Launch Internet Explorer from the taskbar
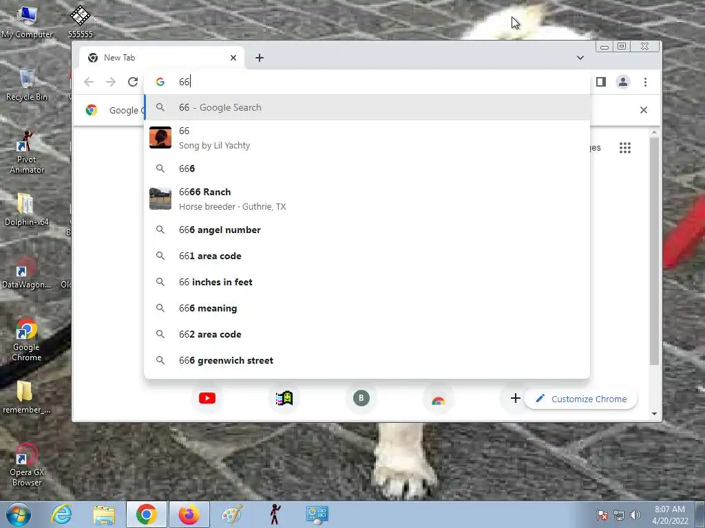The image size is (705, 528). coord(61,514)
